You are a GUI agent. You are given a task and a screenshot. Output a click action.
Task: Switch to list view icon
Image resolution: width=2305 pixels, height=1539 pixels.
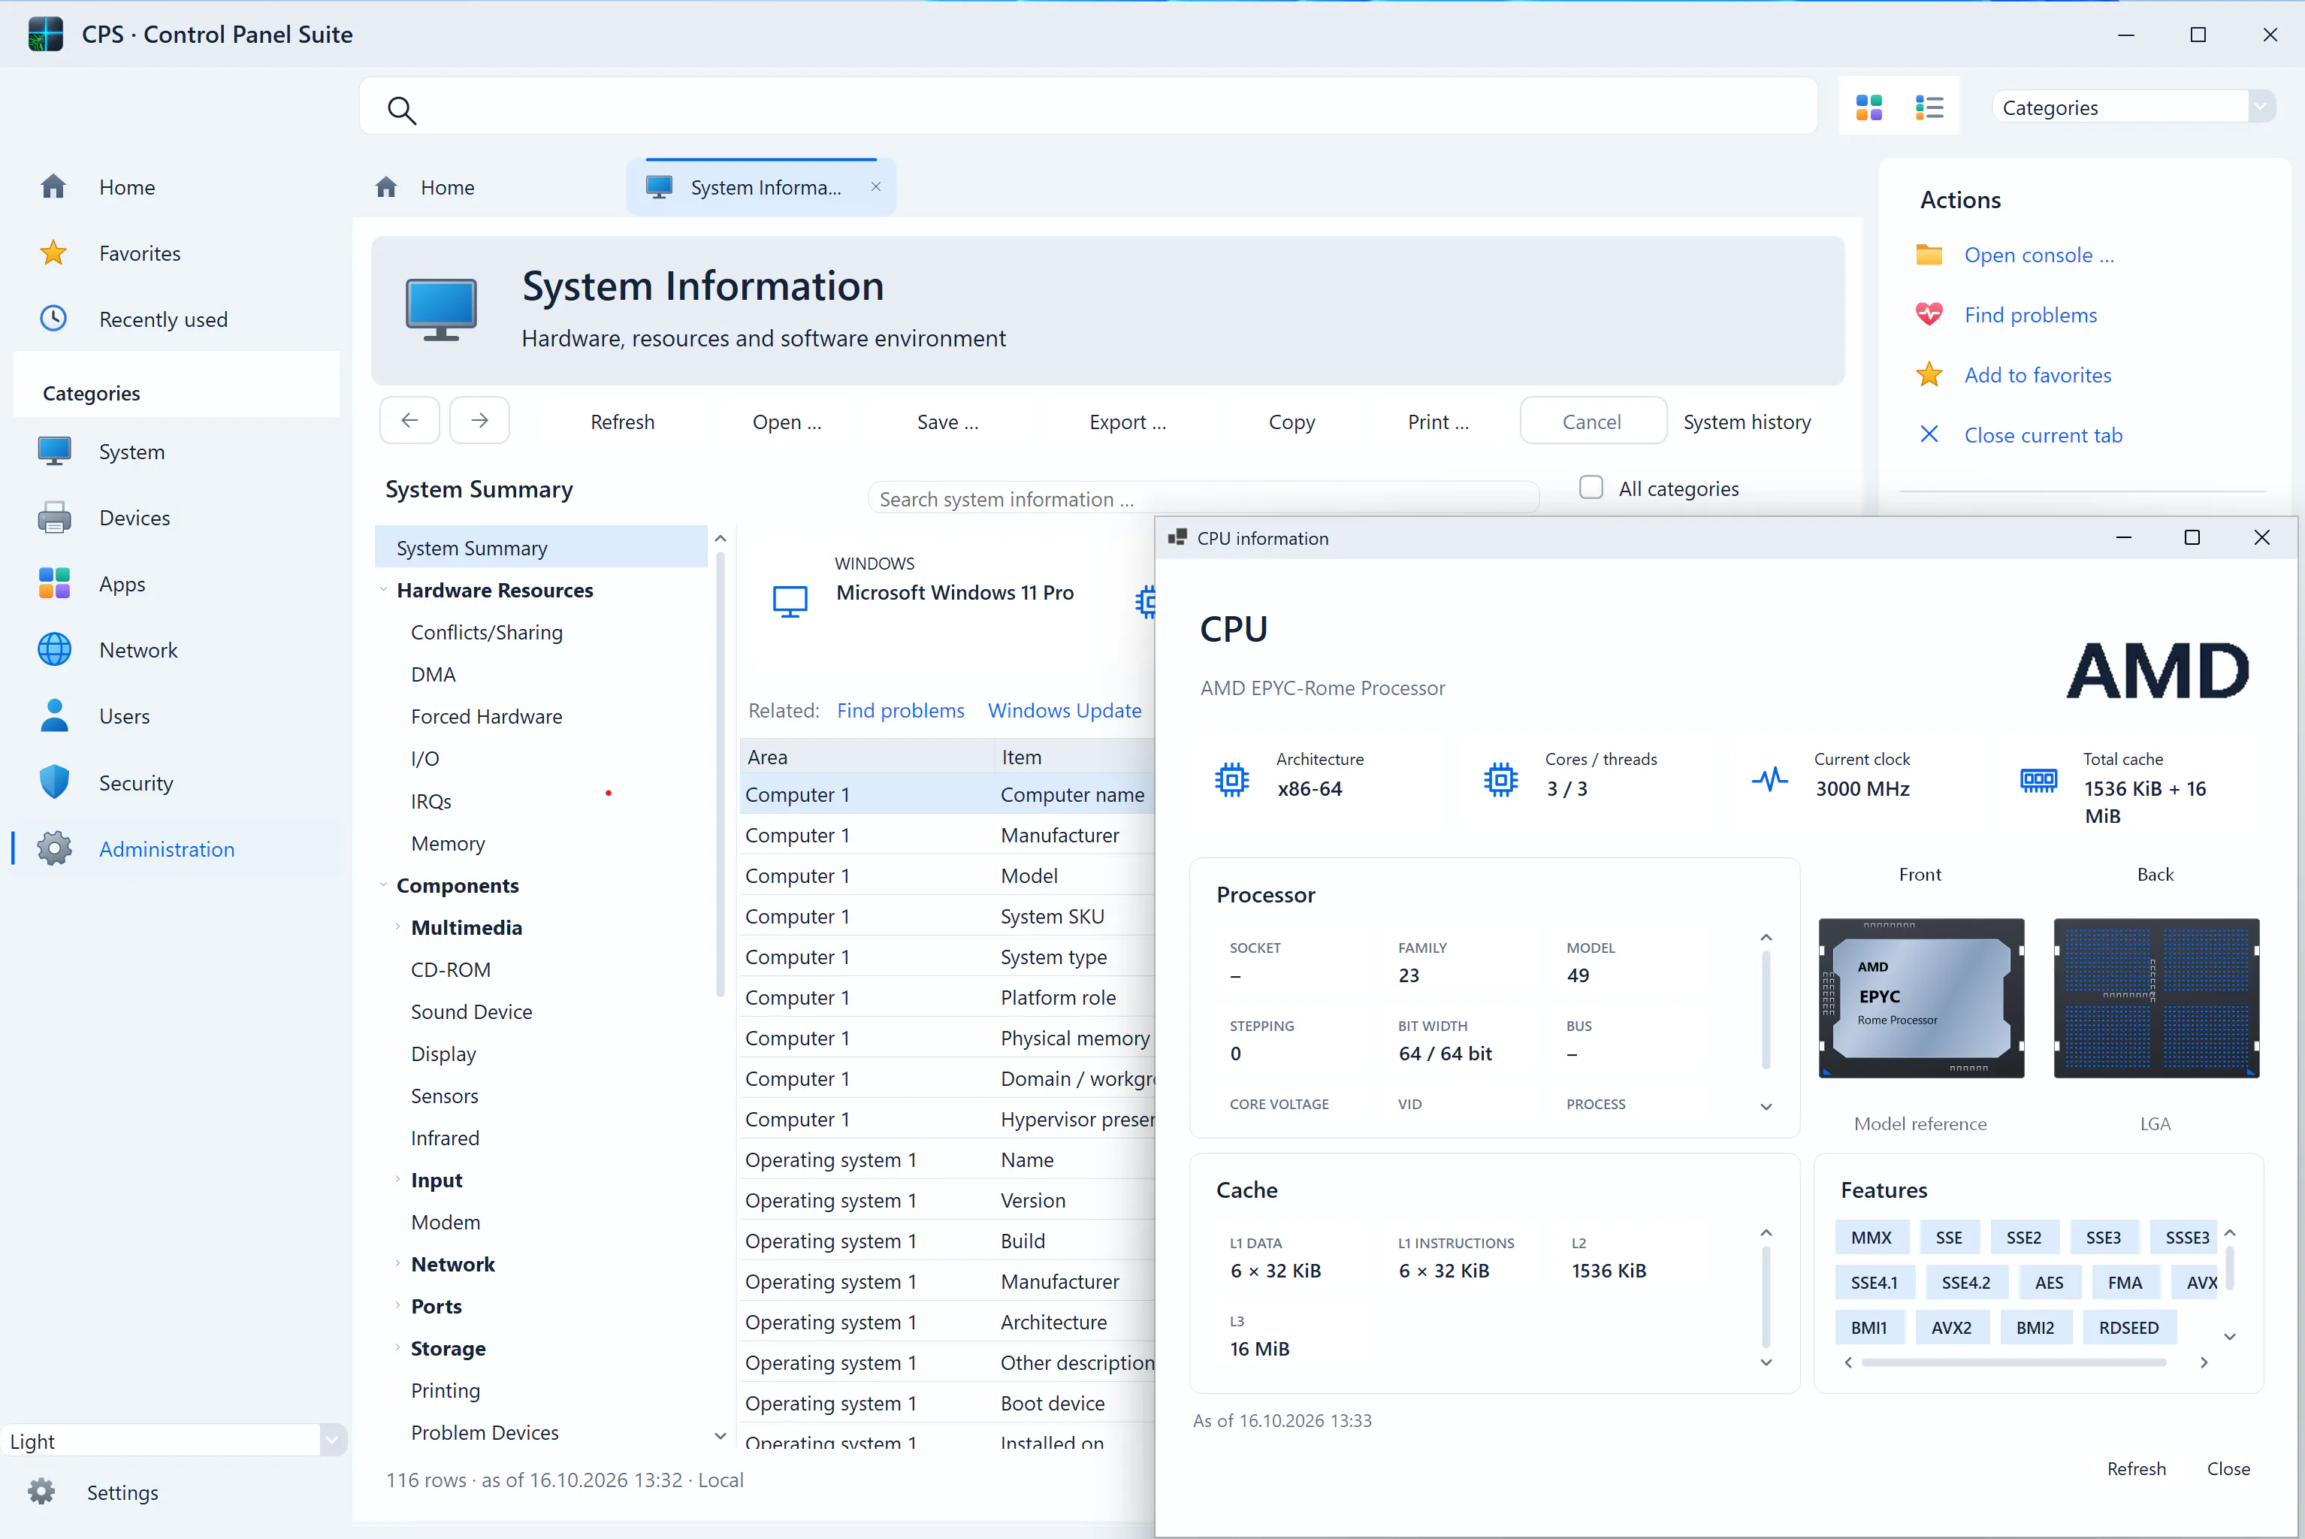pos(1928,107)
